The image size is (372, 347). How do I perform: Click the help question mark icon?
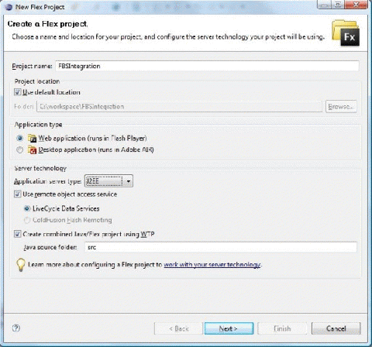tap(16, 328)
